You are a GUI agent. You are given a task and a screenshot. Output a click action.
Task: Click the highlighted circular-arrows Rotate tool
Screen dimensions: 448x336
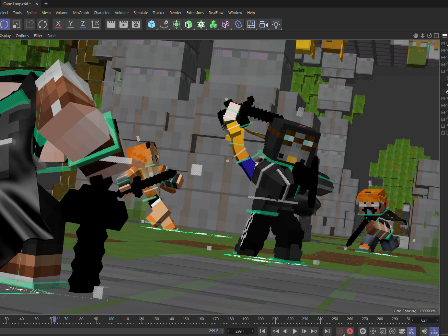[4, 24]
